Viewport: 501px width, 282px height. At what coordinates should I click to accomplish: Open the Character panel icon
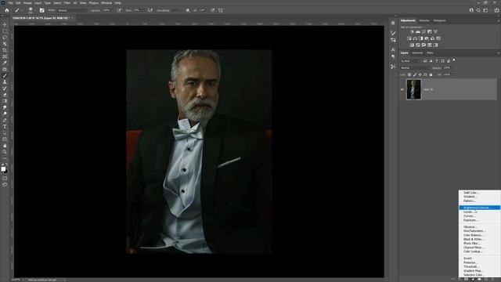[393, 49]
